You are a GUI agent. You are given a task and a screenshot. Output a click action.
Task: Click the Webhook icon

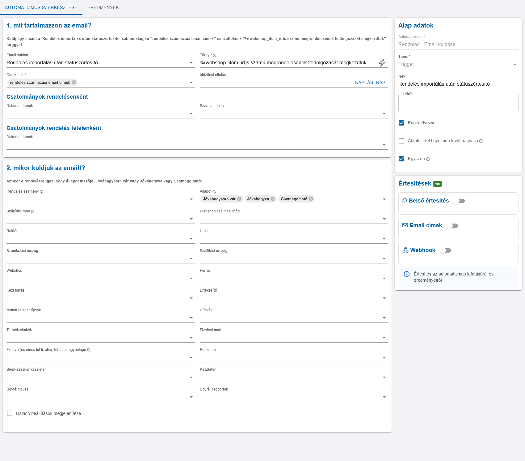coord(405,250)
